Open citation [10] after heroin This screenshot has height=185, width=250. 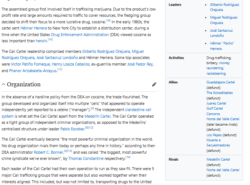[x=50, y=39]
